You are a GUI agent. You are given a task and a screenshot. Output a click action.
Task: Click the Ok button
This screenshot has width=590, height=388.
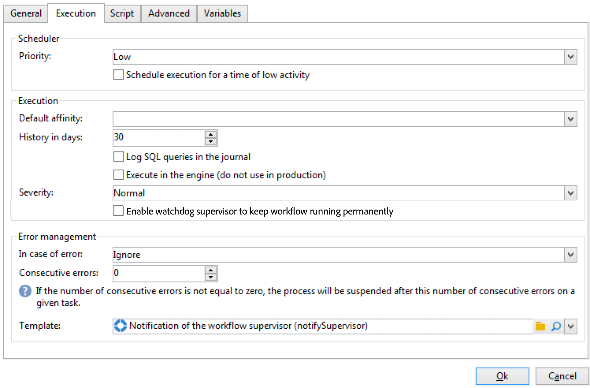point(502,376)
